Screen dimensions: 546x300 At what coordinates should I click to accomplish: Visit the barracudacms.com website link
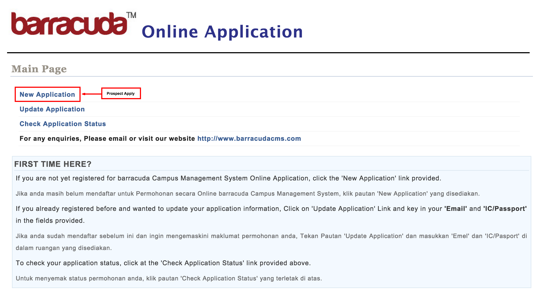pyautogui.click(x=249, y=139)
